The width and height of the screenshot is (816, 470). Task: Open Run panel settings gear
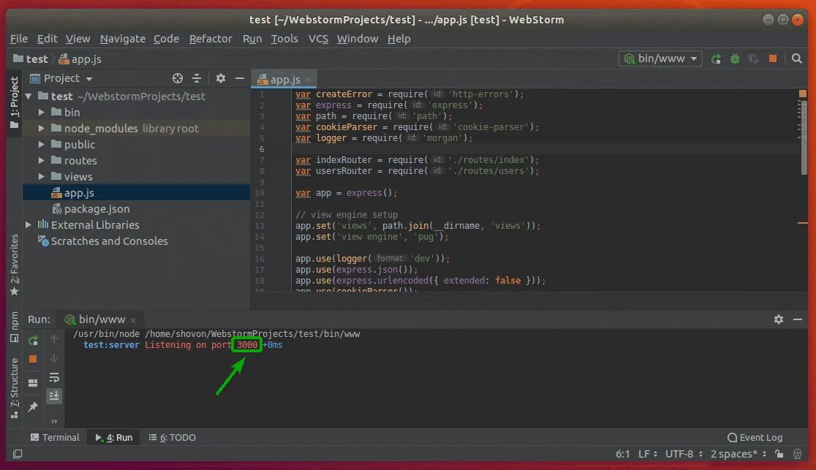(x=779, y=319)
